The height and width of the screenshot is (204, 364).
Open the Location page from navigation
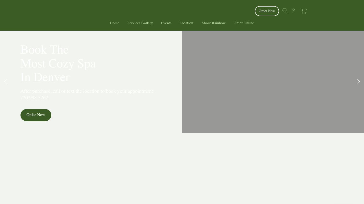(186, 23)
